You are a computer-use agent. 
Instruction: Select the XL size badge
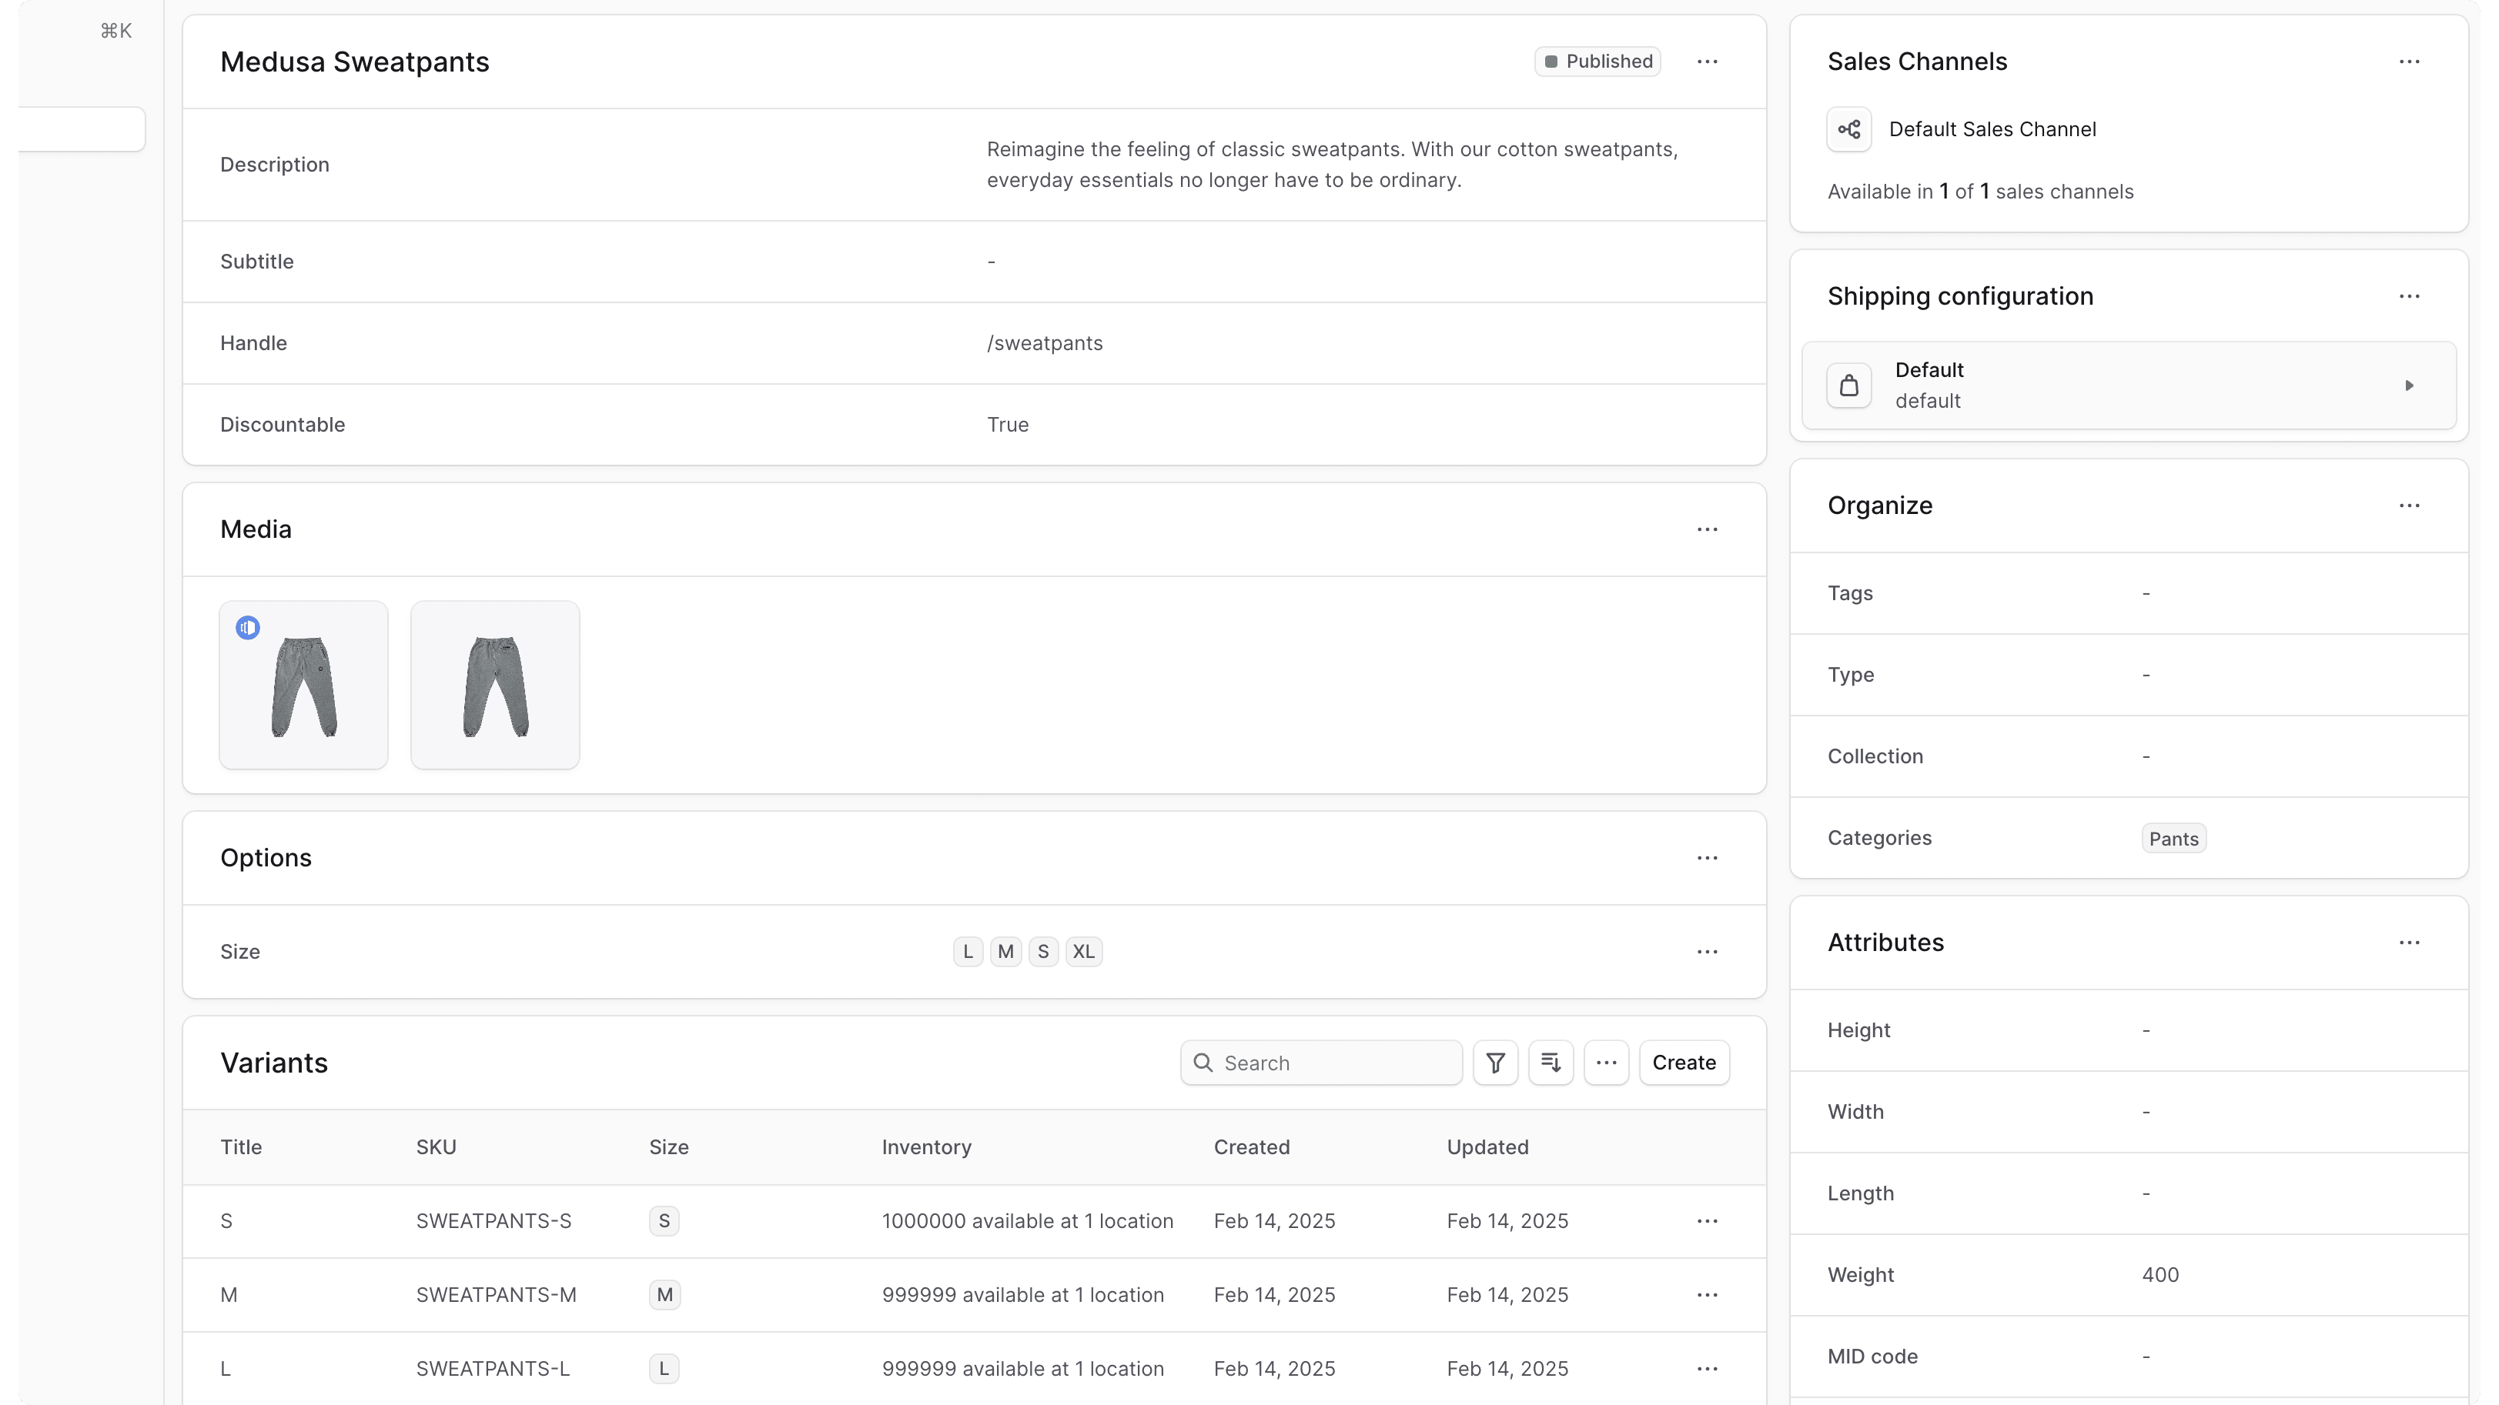click(1084, 951)
